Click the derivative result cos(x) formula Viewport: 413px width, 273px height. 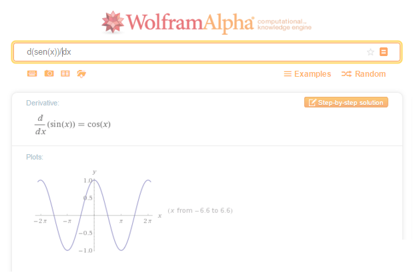pos(73,125)
